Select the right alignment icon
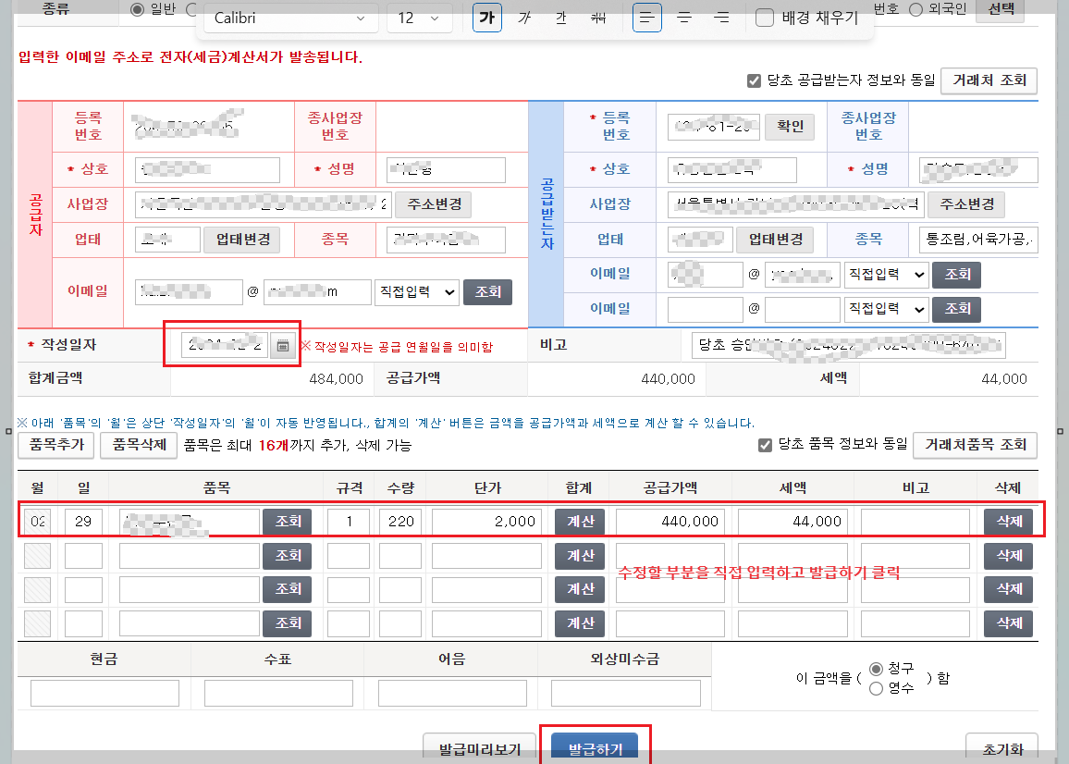The width and height of the screenshot is (1069, 764). [720, 18]
